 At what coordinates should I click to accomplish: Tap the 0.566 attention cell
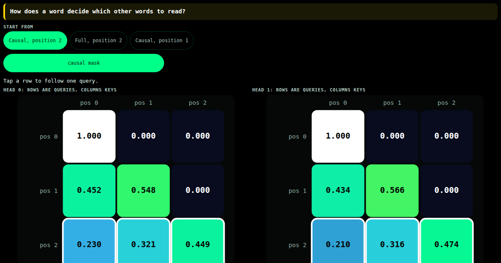click(392, 190)
